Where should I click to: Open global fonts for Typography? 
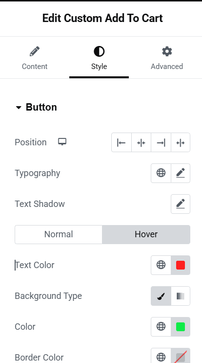coord(161,173)
